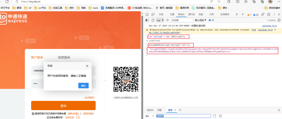Open the collina.js:5 source link
The image size is (282, 119).
(x=269, y=26)
